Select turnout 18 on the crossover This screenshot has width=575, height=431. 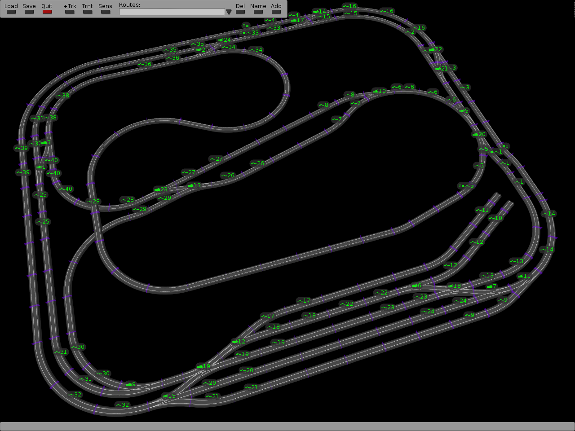451,286
